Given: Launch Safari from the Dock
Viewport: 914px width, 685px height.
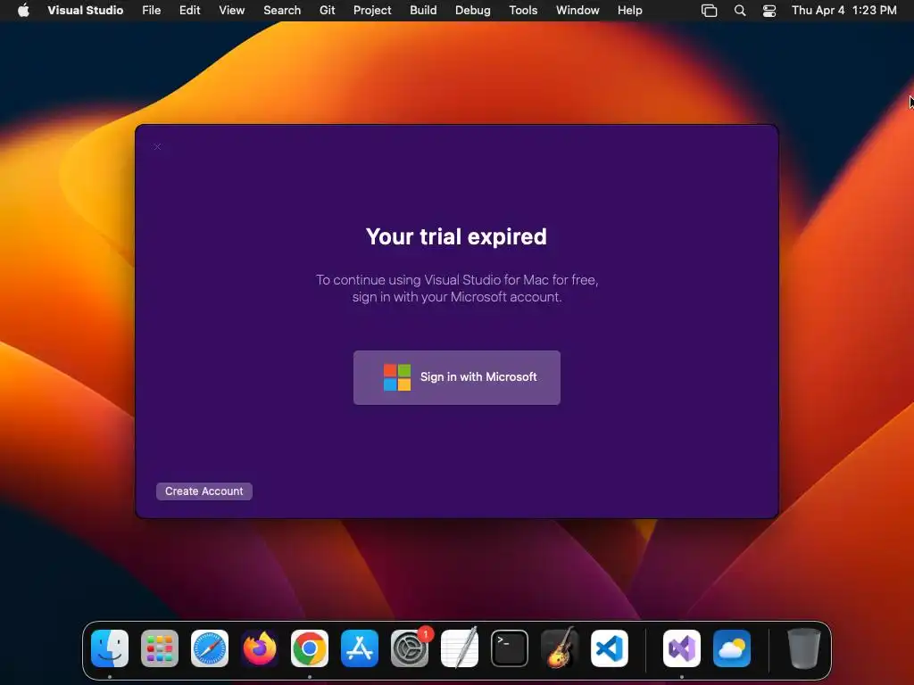Looking at the screenshot, I should point(210,648).
